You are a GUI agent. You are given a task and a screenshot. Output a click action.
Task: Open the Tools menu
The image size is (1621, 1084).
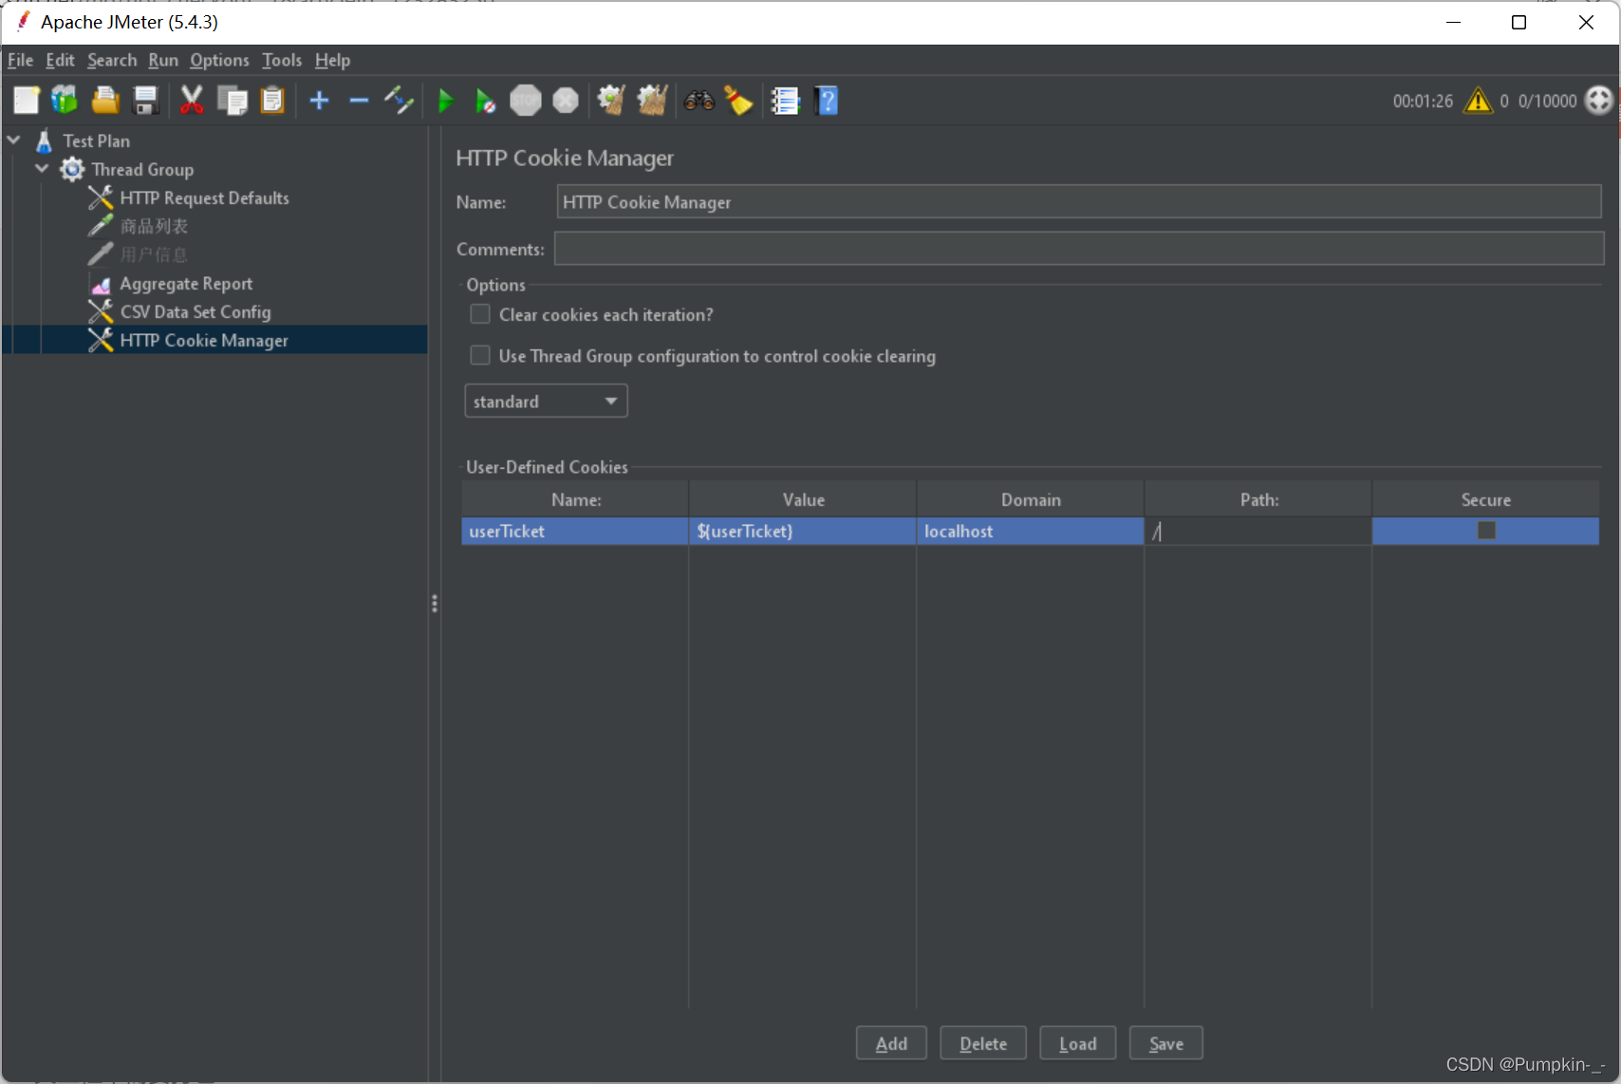(282, 60)
